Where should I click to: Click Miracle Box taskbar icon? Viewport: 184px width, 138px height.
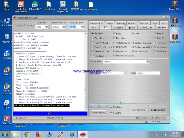tap(83, 135)
